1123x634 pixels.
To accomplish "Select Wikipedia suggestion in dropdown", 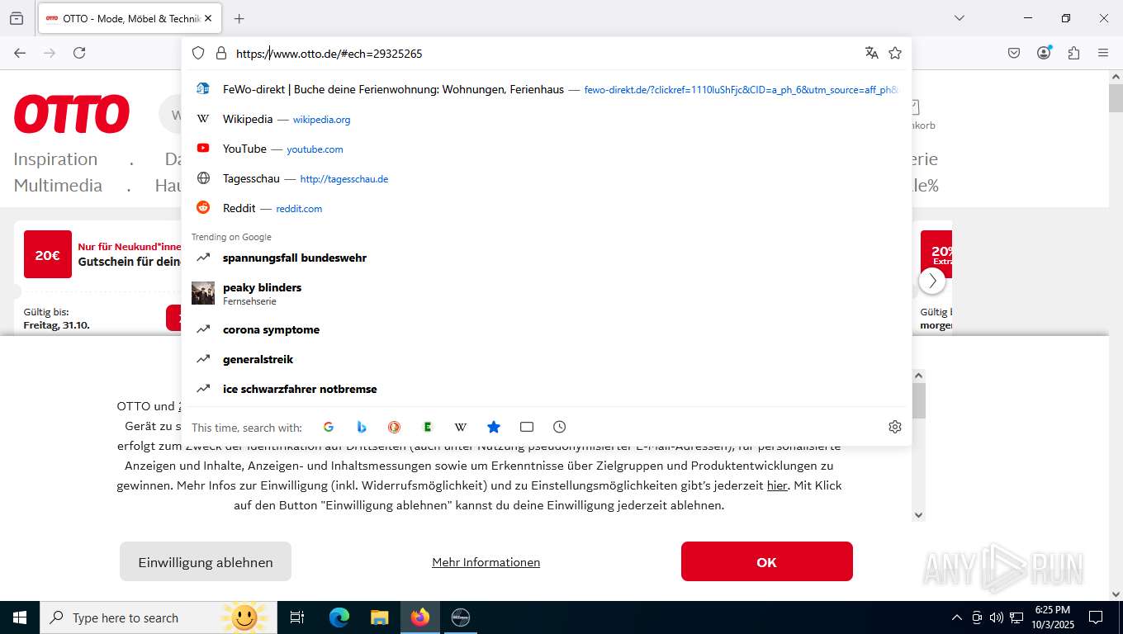I will pyautogui.click(x=547, y=119).
